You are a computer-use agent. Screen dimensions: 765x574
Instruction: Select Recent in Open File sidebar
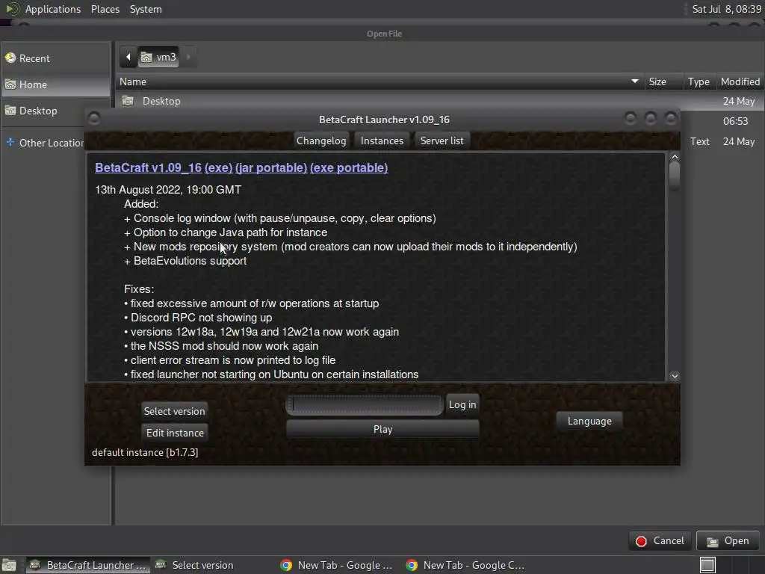55,58
